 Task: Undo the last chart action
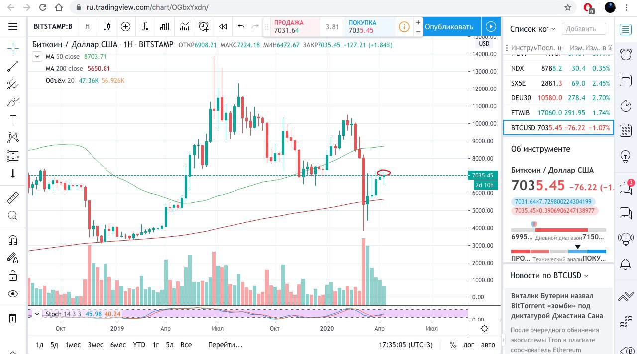(x=241, y=26)
